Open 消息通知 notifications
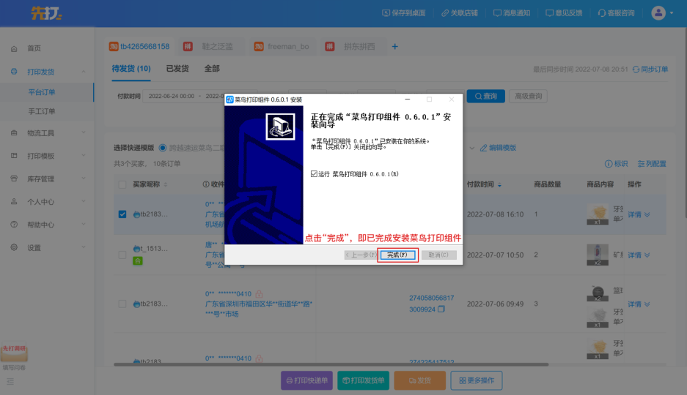This screenshot has width=687, height=395. point(498,13)
